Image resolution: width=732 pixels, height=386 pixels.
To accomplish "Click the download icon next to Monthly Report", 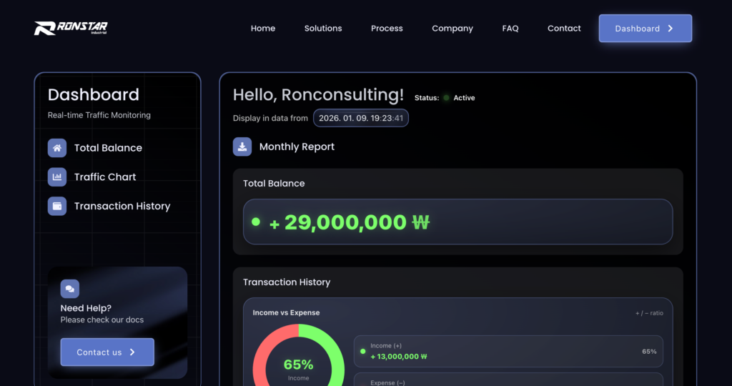I will pos(242,147).
